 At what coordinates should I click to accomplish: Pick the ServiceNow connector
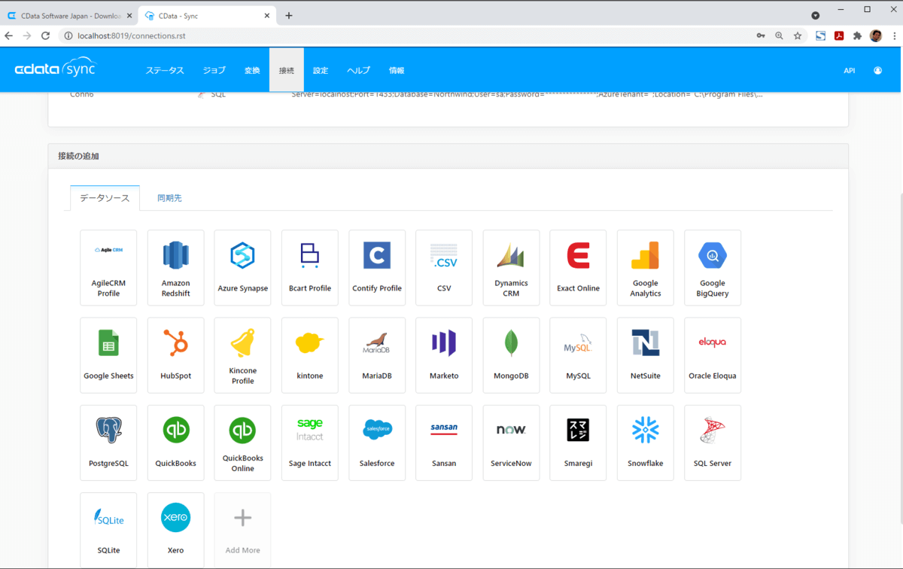pos(511,443)
